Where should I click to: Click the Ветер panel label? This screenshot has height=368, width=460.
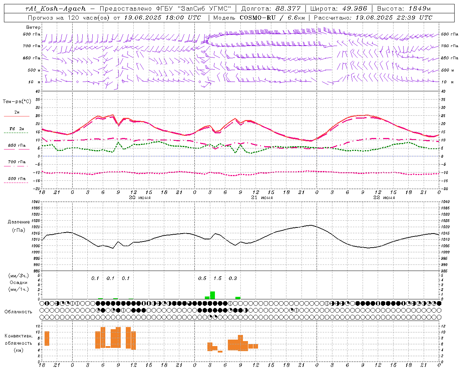[x=33, y=27]
